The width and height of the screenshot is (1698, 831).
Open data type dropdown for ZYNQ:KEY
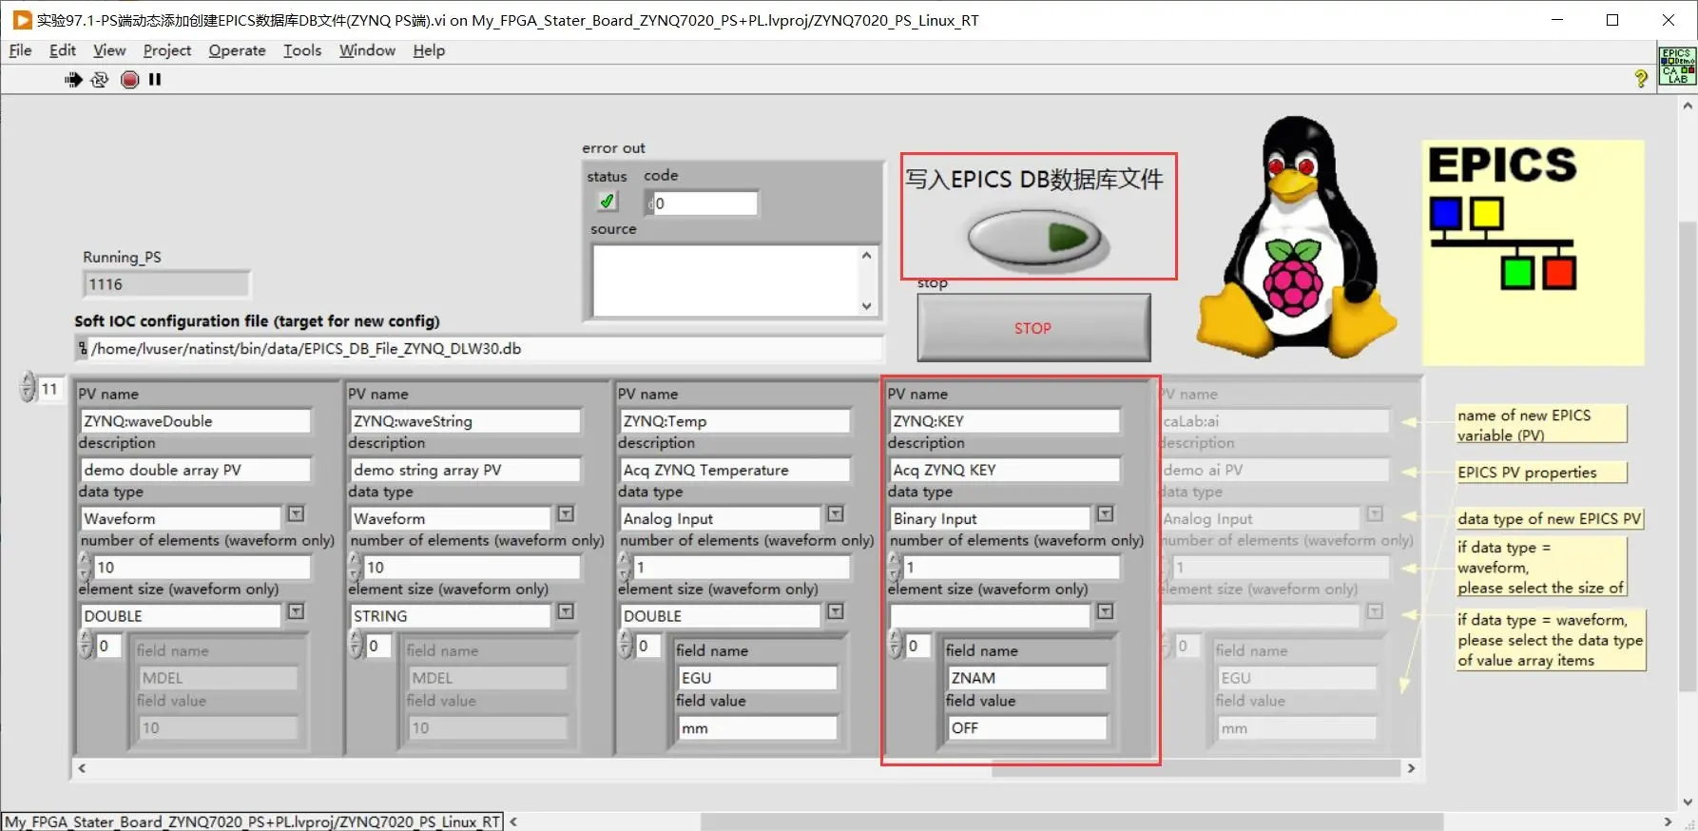tap(1106, 514)
